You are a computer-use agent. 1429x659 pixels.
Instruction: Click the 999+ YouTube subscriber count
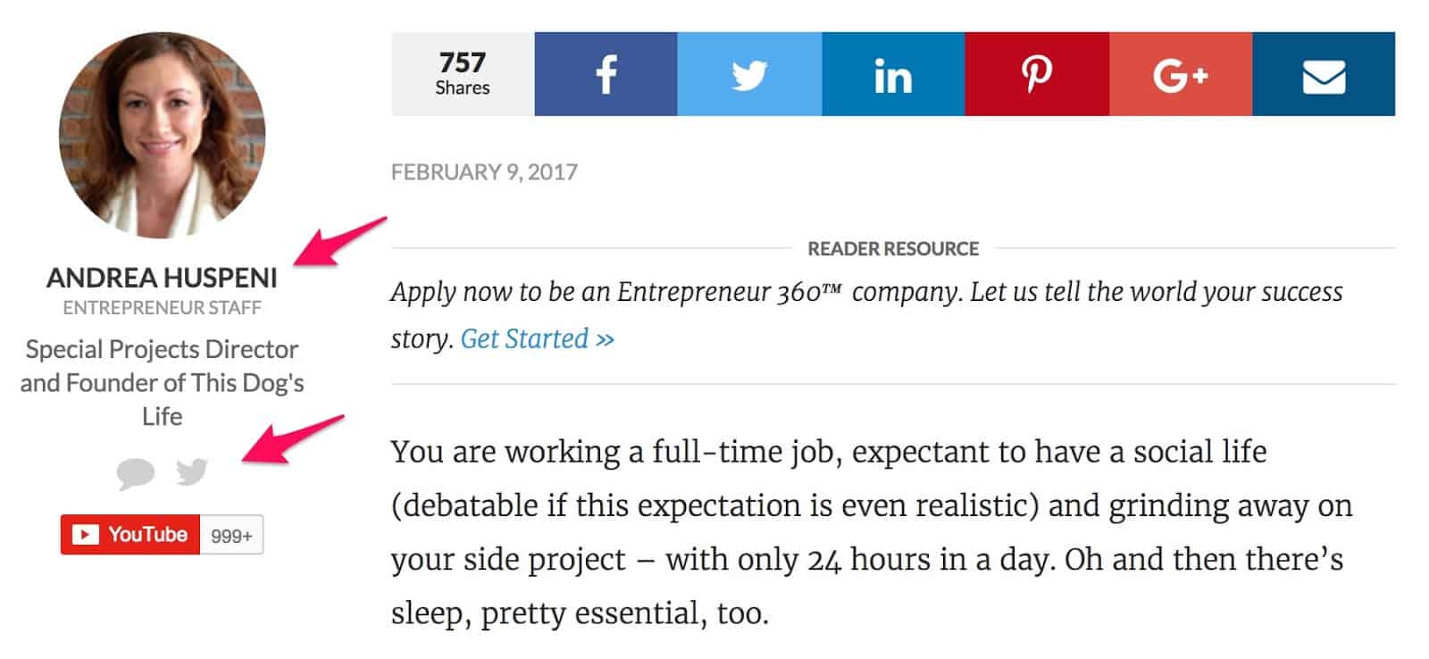pyautogui.click(x=231, y=536)
